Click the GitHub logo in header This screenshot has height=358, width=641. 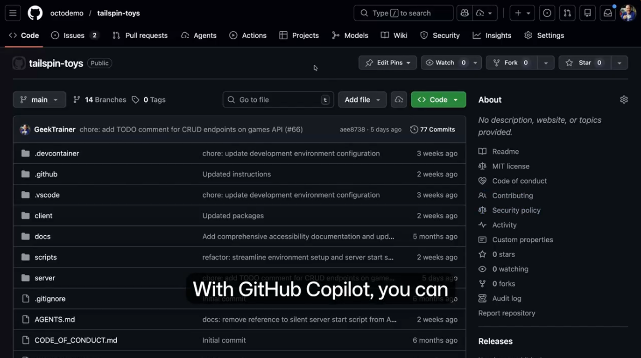(35, 13)
